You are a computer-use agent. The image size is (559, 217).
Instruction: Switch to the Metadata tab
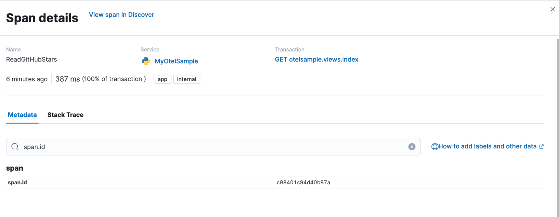pyautogui.click(x=22, y=115)
